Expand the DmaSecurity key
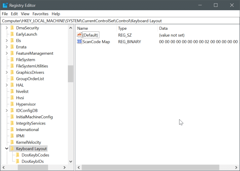 (7, 28)
